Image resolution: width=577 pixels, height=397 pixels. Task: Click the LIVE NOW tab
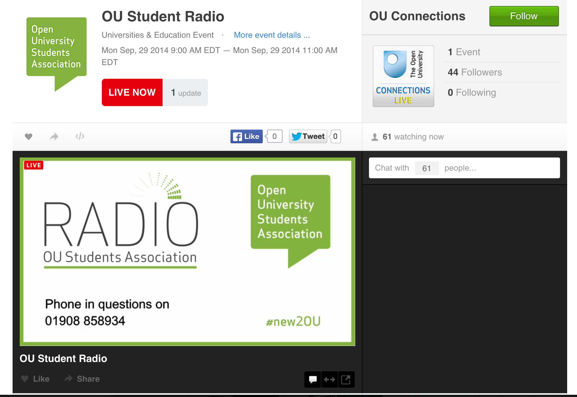(x=132, y=92)
